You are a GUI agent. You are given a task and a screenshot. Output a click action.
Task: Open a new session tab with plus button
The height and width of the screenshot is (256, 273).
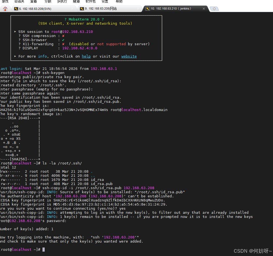point(214,9)
